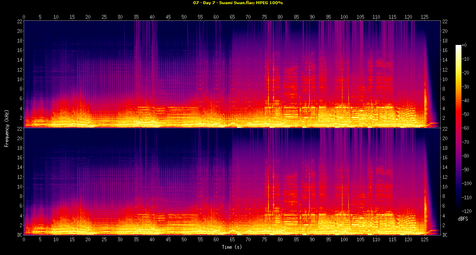Click the "Time (s)" axis label
The height and width of the screenshot is (255, 476).
click(232, 247)
